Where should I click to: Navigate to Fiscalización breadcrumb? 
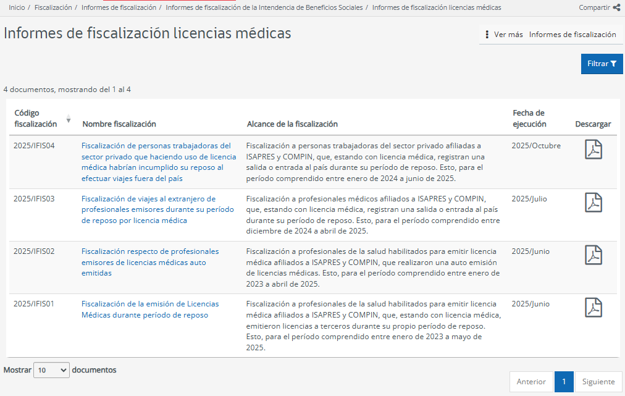[53, 7]
